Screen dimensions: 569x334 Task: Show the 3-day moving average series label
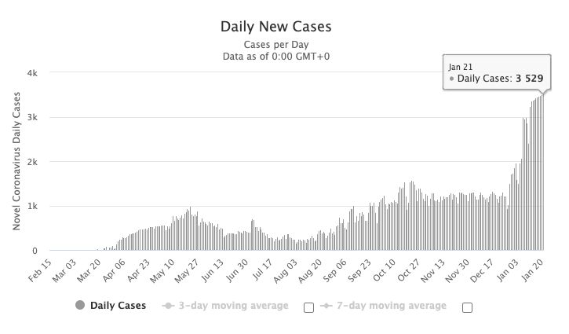[x=232, y=306]
